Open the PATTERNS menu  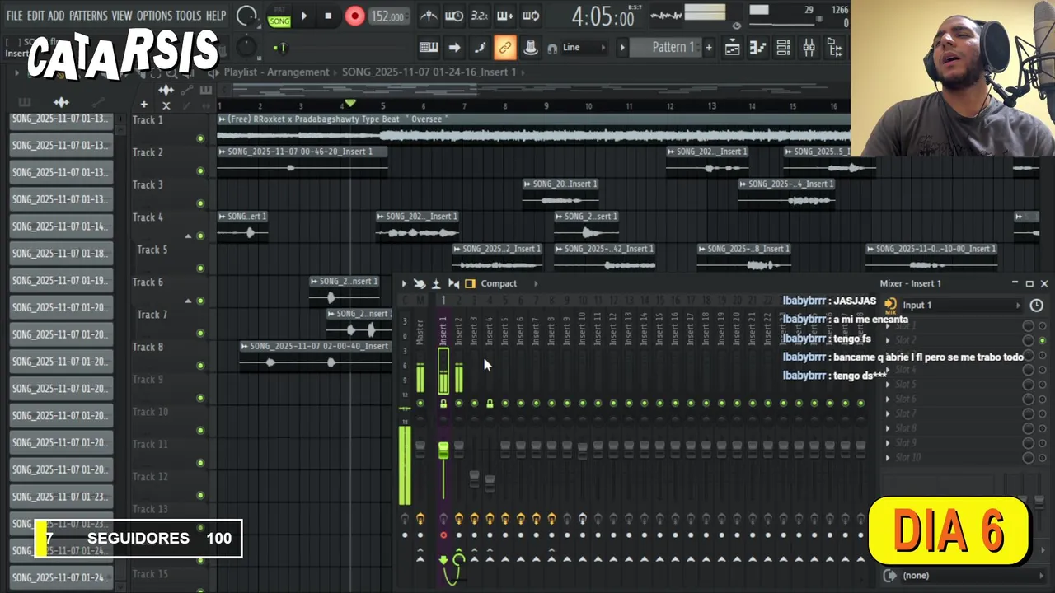coord(88,16)
